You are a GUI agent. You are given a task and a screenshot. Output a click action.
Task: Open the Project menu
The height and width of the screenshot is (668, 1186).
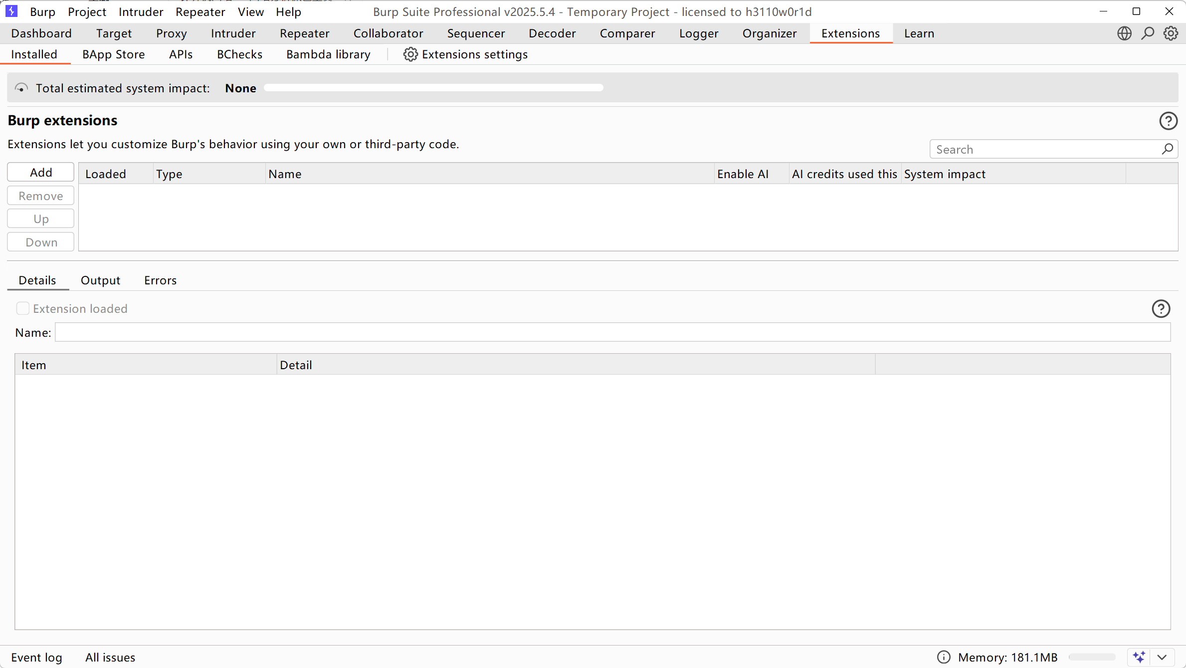(87, 11)
